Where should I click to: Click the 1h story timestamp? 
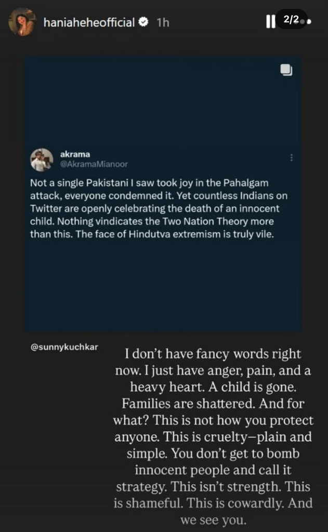[x=162, y=22]
